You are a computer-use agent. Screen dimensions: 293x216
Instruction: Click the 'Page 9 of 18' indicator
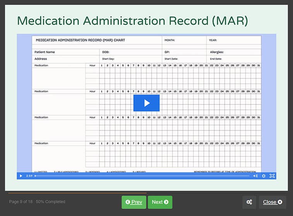click(21, 202)
